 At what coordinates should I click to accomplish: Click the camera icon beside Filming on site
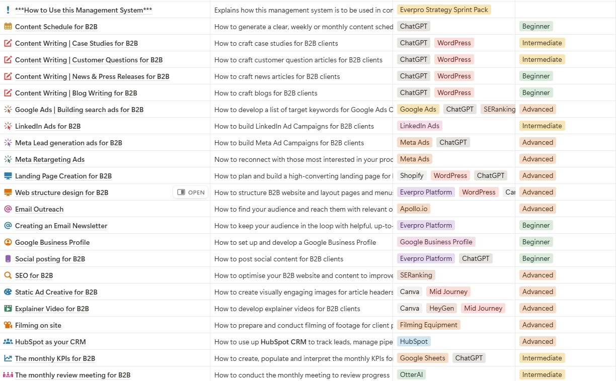pyautogui.click(x=8, y=325)
